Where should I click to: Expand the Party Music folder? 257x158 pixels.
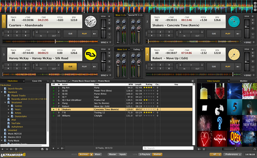coord(2,140)
